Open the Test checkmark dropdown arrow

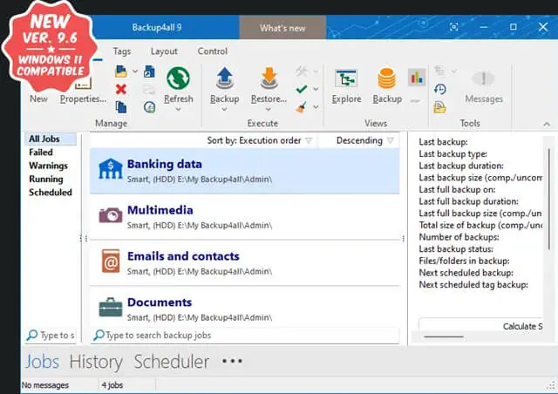(x=316, y=89)
